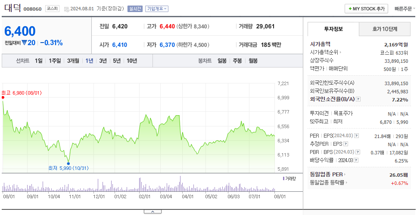Select the 3개월 line chart period
The height and width of the screenshot is (215, 417).
(x=73, y=61)
